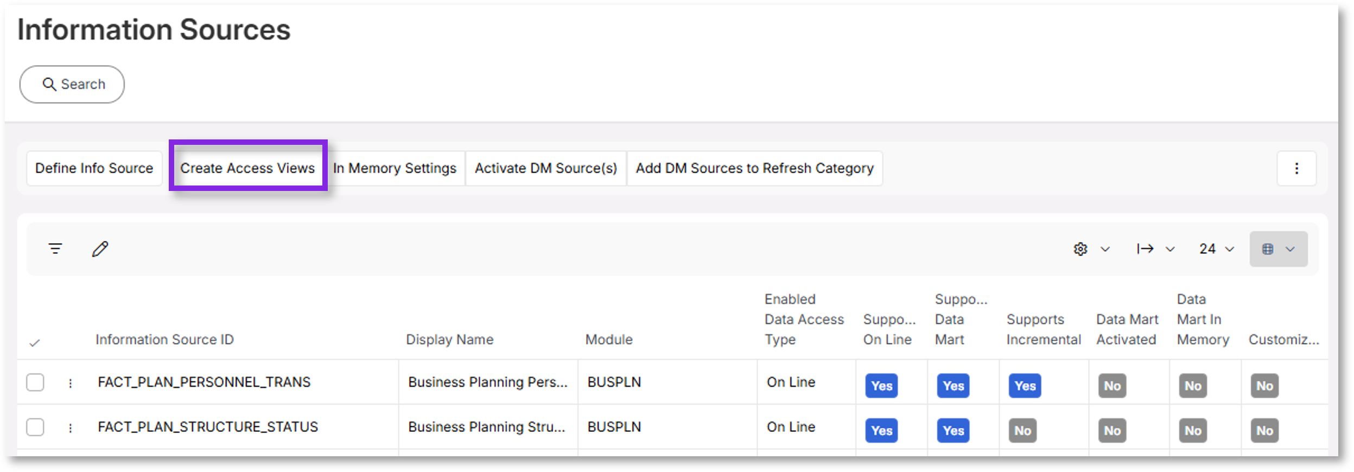Click the Search button
Image resolution: width=1354 pixels, height=472 pixels.
point(72,85)
